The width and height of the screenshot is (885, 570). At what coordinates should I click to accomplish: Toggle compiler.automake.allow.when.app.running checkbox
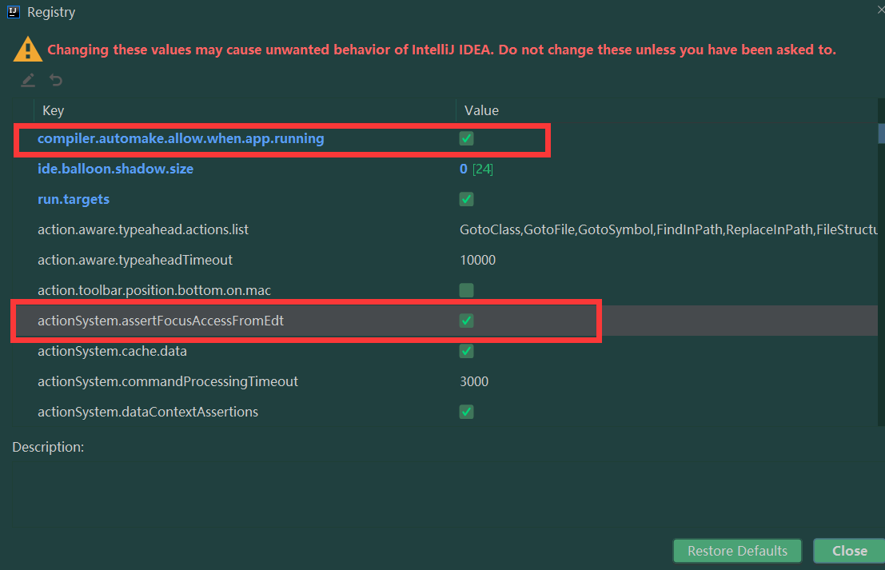[x=466, y=138]
